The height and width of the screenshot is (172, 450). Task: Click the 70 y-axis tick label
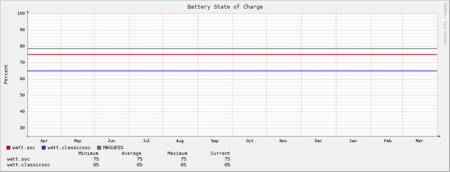22,62
